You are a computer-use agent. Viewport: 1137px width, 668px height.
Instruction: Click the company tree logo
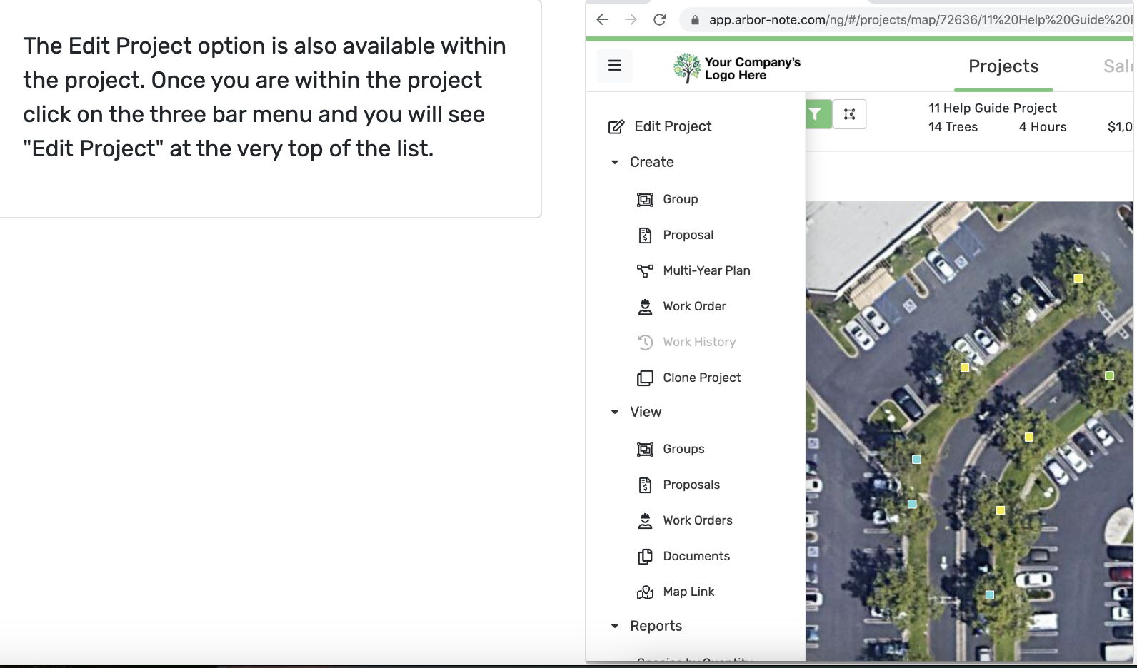(x=687, y=68)
